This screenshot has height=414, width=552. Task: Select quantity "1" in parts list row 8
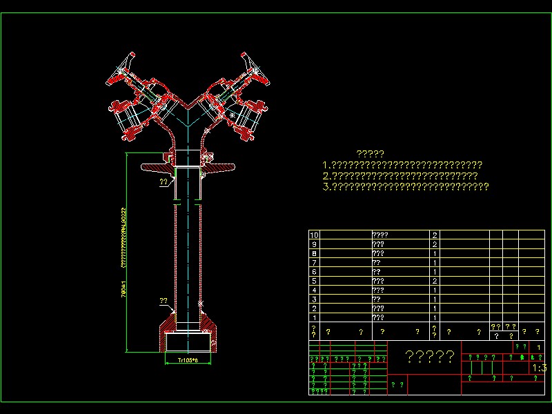435,253
